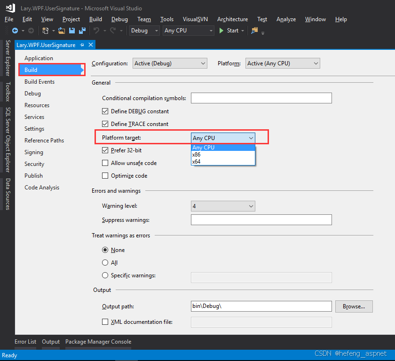The height and width of the screenshot is (361, 395).
Task: Open the Debug solution configuration dropdown
Action: (x=144, y=31)
